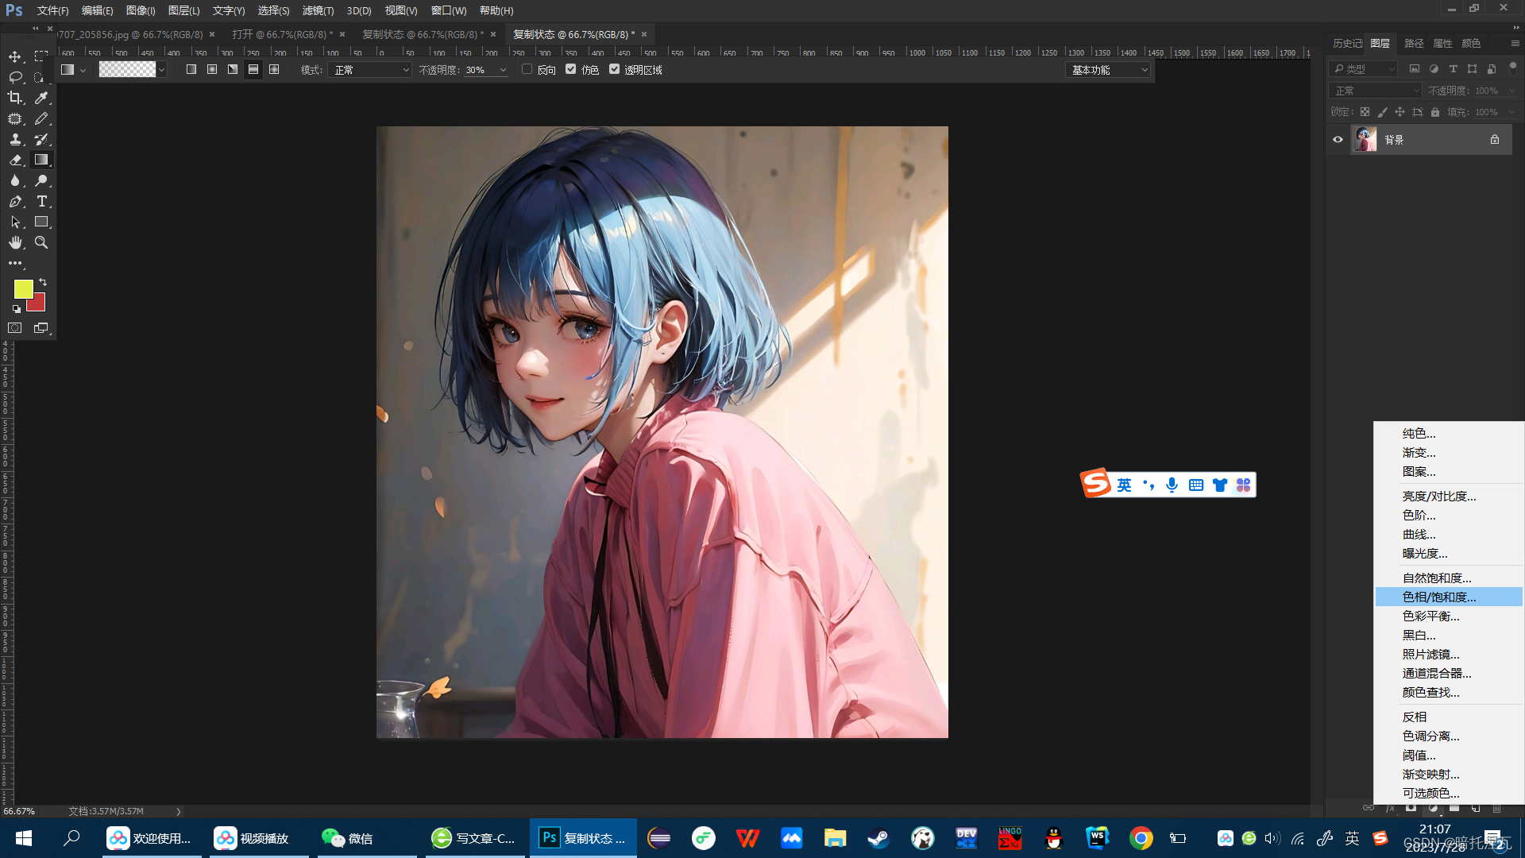Select the Pencil/Brush tool
Viewport: 1525px width, 858px height.
41,118
